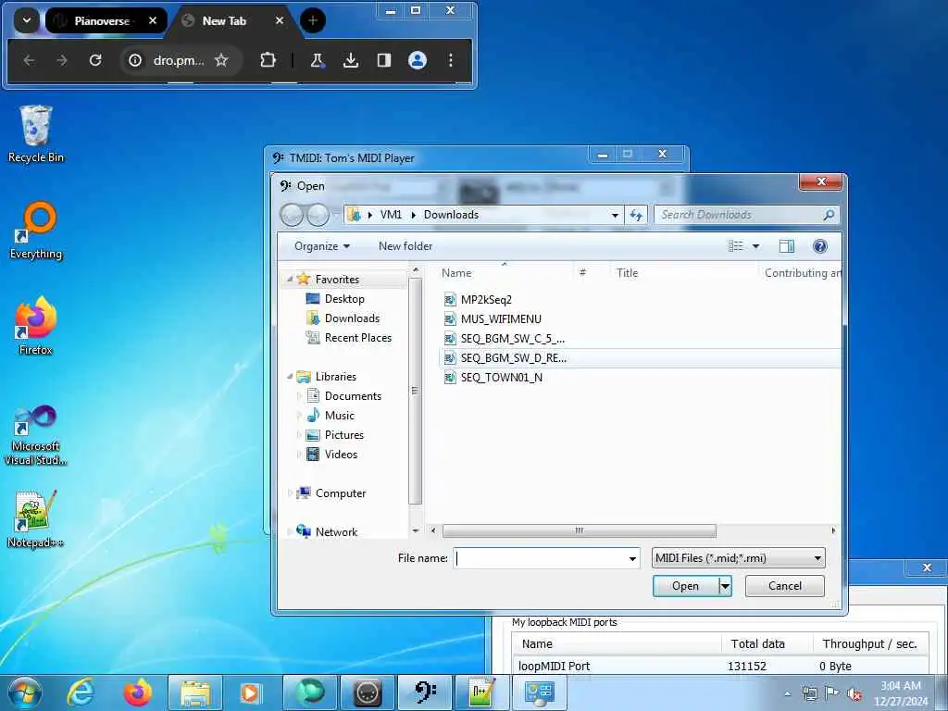Open address bar previous locations dropdown
The width and height of the screenshot is (948, 711).
[x=615, y=215]
